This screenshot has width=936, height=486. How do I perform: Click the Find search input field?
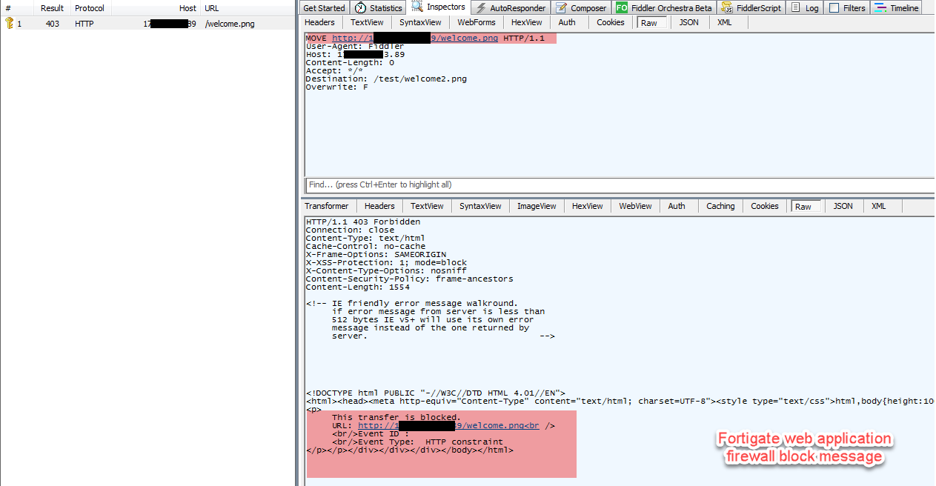tap(619, 184)
